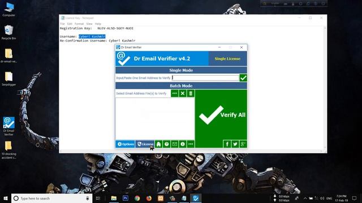Open Photoshop from the taskbar

pyautogui.click(x=126, y=198)
